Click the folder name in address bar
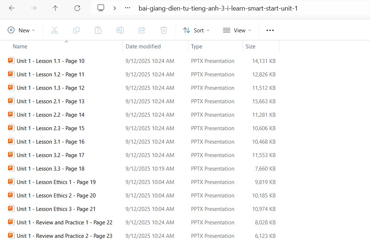This screenshot has width=370, height=252. click(218, 8)
